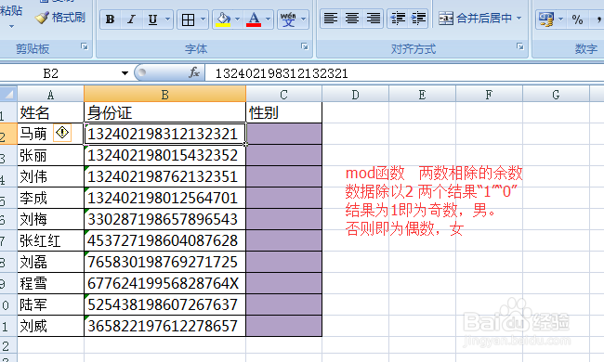Viewport: 604px width, 362px height.
Task: Click the insert function fx button
Action: tap(194, 72)
